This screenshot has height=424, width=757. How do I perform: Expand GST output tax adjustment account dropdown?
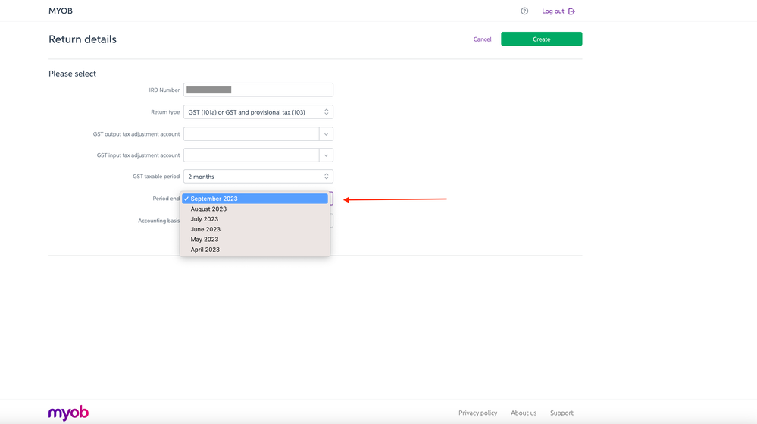pyautogui.click(x=326, y=134)
